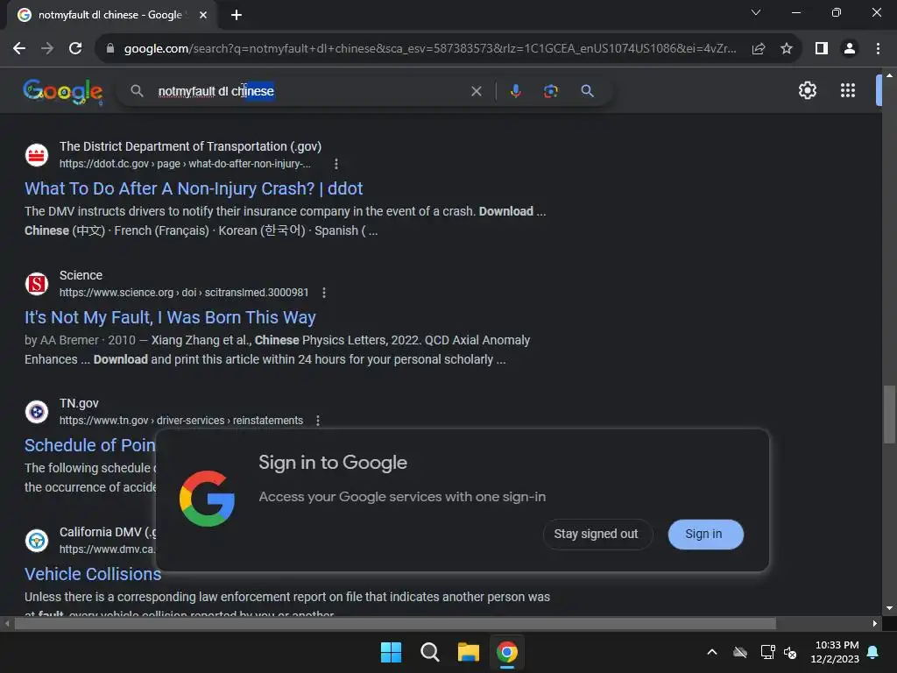Click ddot.dc.gov site favicon
This screenshot has width=897, height=673.
37,155
